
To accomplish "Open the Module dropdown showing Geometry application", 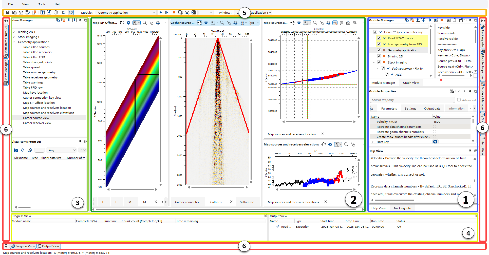I will (x=126, y=12).
